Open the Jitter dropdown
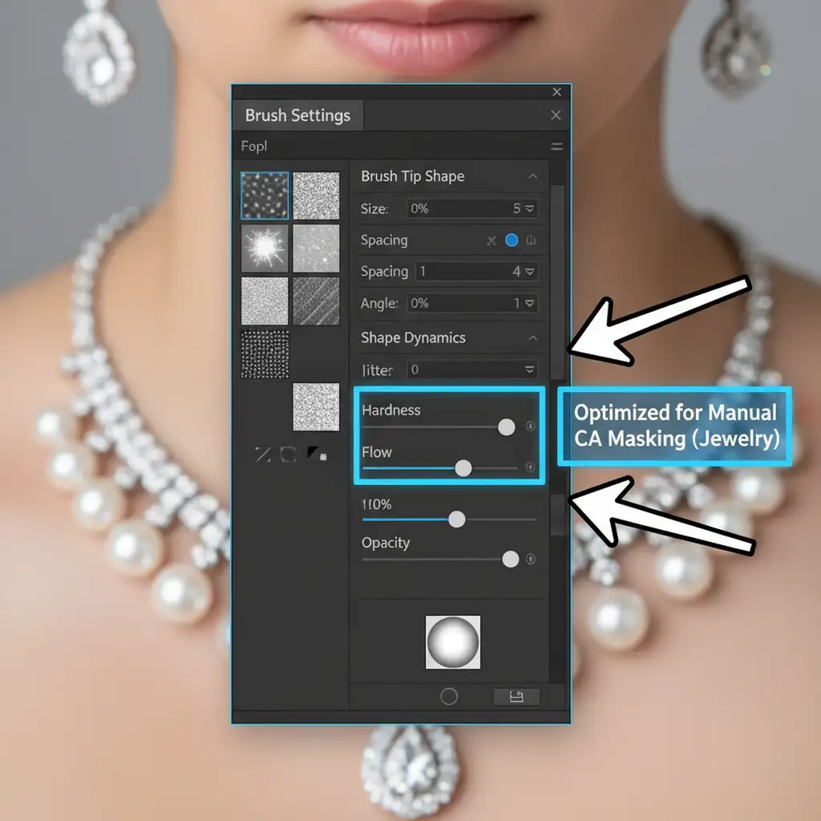821x821 pixels. [x=529, y=370]
